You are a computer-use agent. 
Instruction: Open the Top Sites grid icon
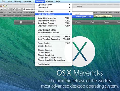(x=10, y=13)
